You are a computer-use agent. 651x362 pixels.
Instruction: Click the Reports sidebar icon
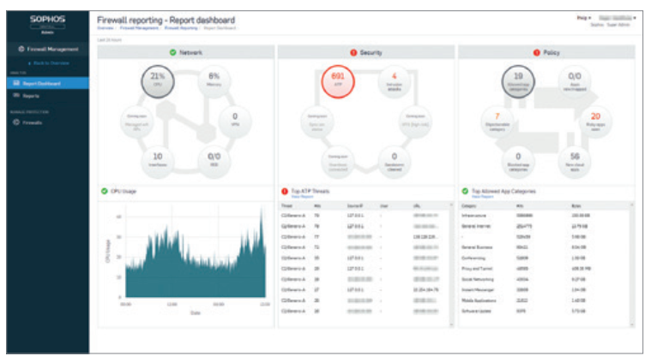[x=16, y=95]
